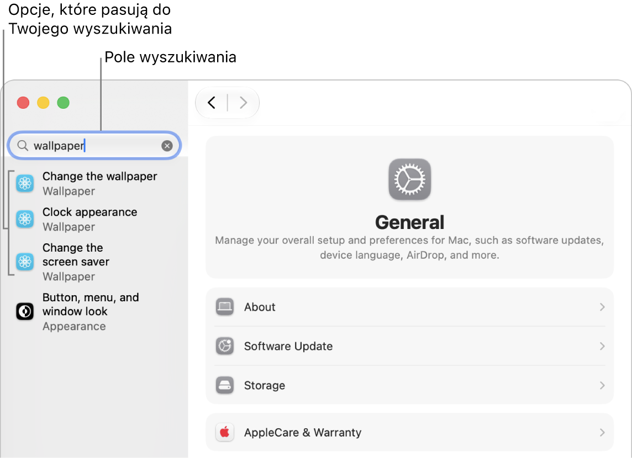632x458 pixels.
Task: Go back with the left arrow button
Action: point(212,103)
